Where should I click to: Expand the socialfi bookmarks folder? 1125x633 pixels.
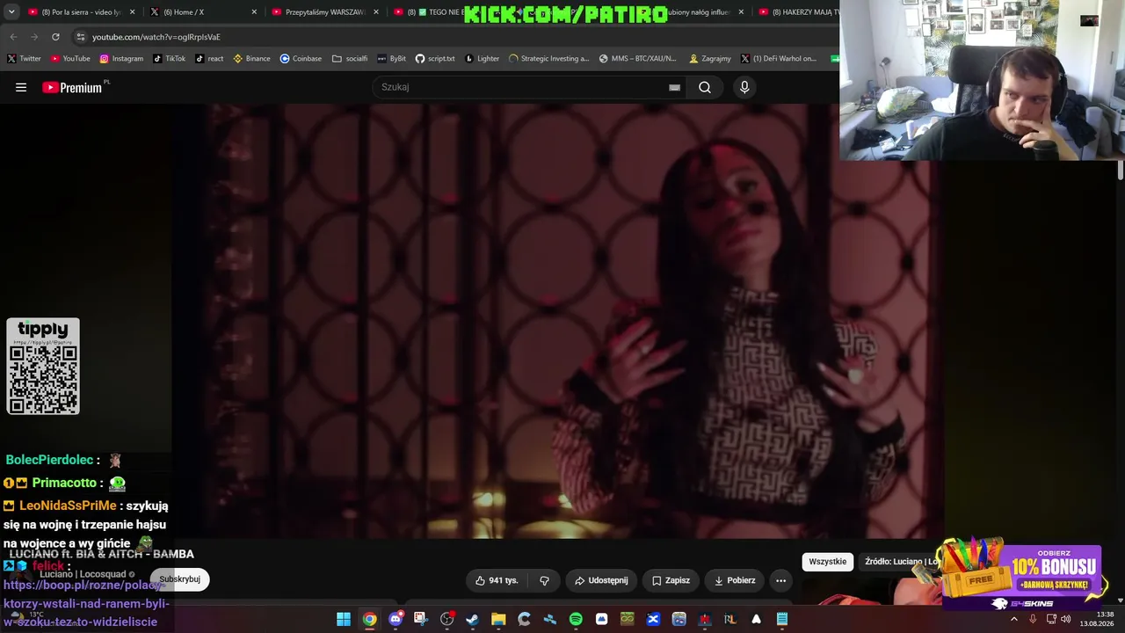point(350,59)
